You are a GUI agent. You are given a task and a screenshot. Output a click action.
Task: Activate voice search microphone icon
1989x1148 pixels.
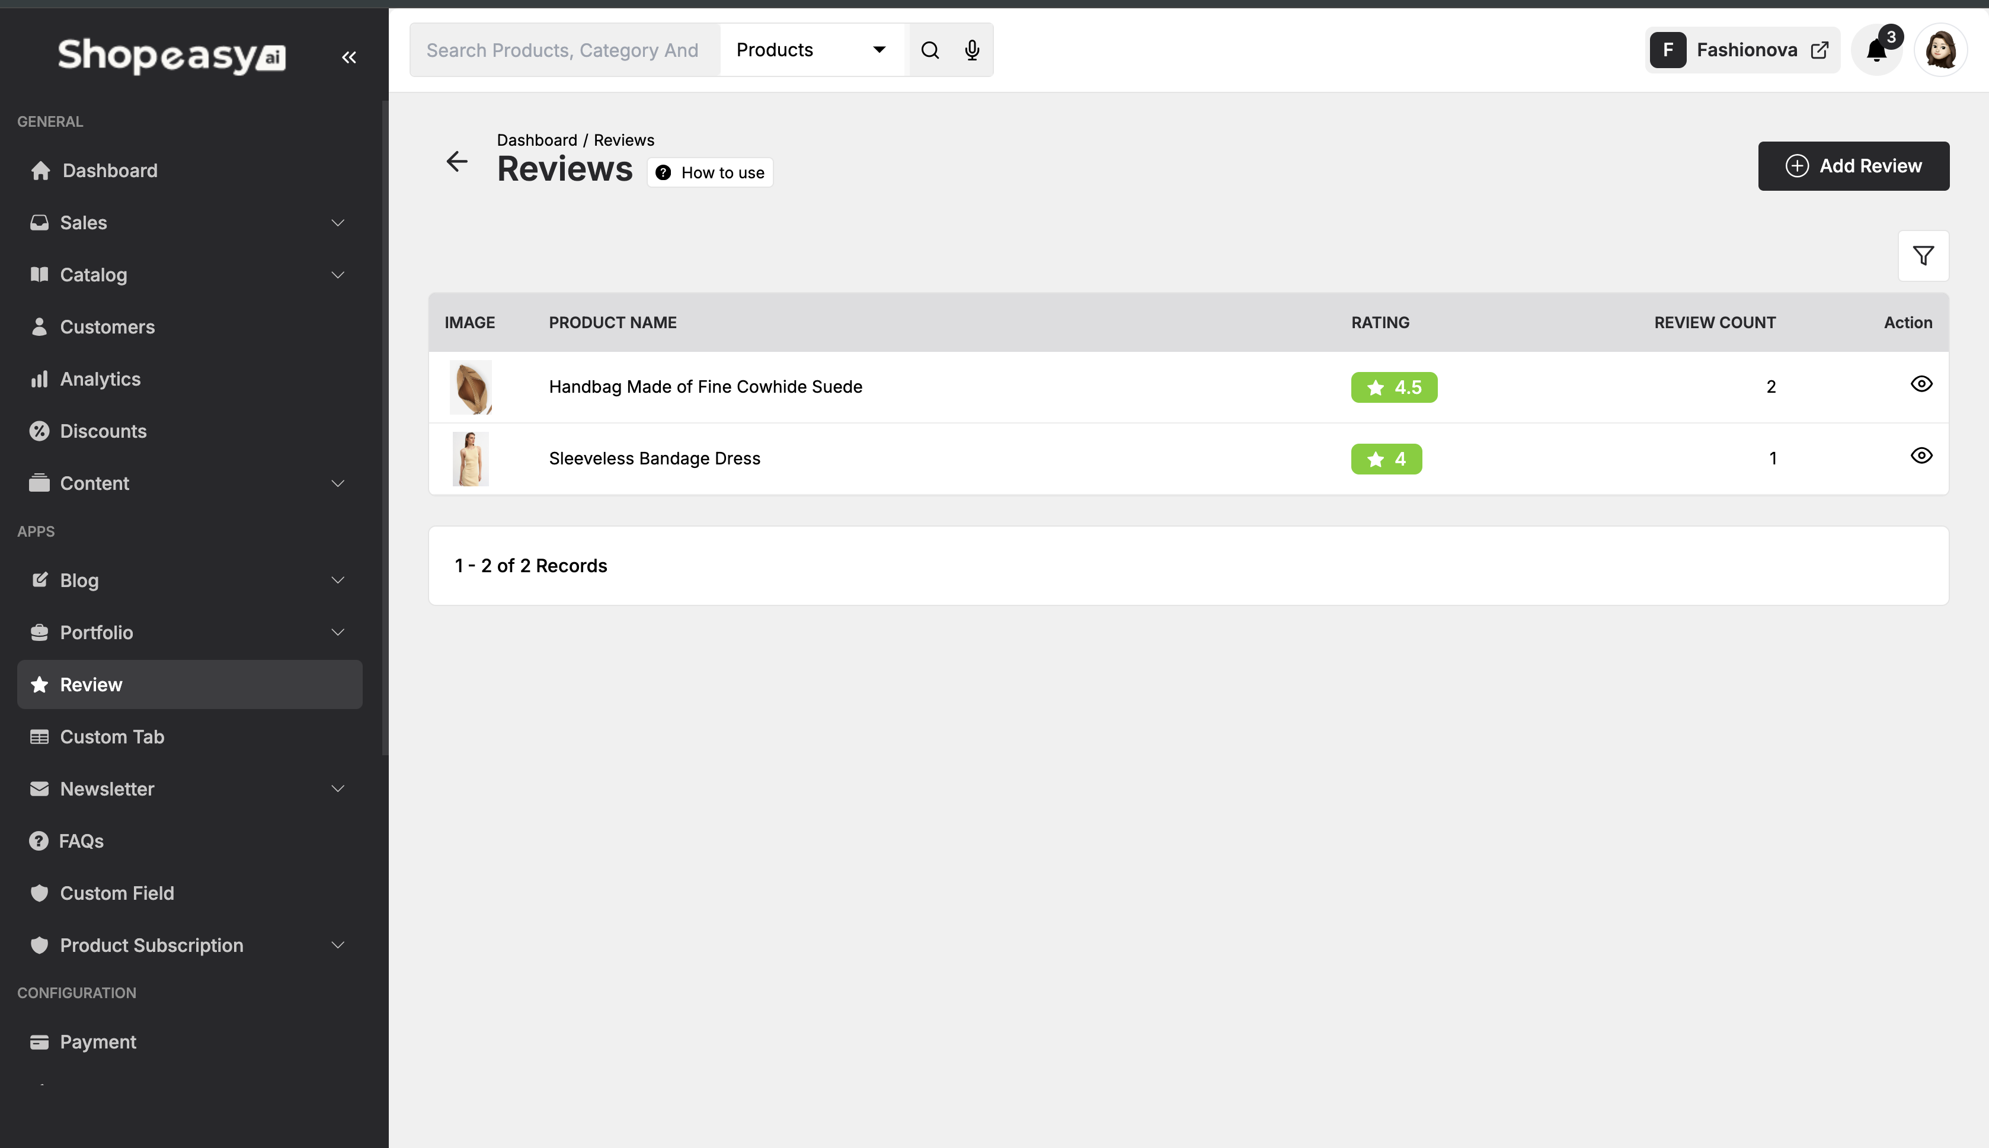click(971, 50)
